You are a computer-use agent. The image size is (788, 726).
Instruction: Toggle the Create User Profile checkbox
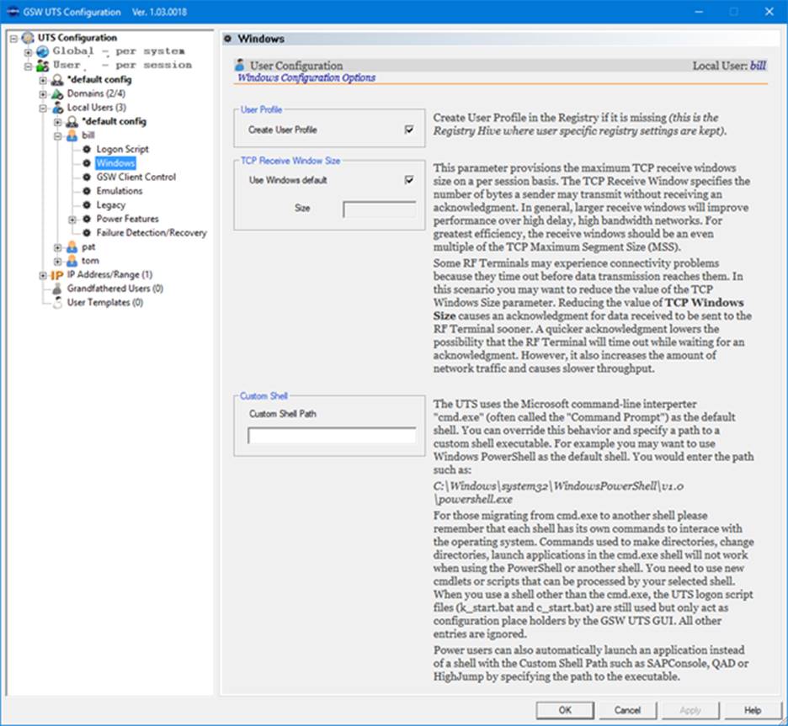(409, 130)
